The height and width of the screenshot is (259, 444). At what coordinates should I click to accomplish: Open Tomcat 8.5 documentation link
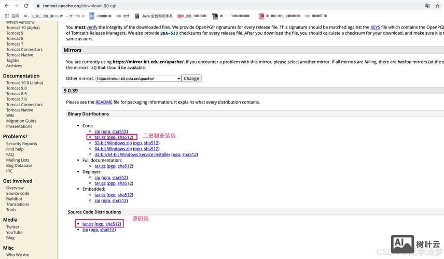(x=17, y=94)
